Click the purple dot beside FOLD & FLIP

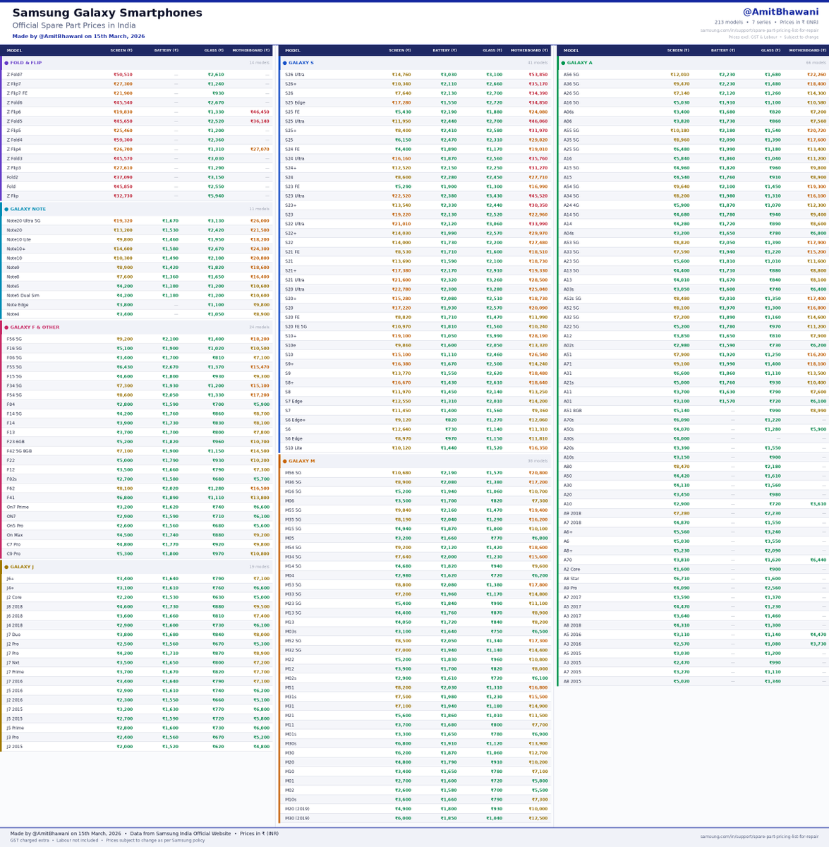click(6, 63)
